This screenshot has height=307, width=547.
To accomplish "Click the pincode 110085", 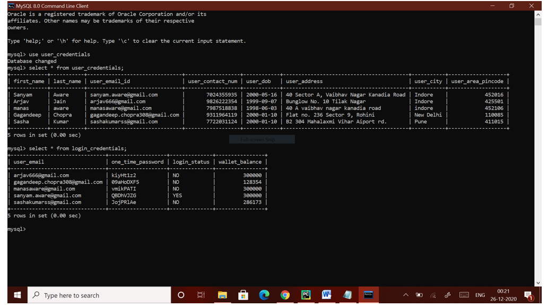I will pos(494,115).
